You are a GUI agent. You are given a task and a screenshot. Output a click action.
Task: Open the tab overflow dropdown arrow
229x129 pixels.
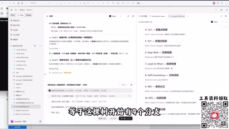click(188, 16)
